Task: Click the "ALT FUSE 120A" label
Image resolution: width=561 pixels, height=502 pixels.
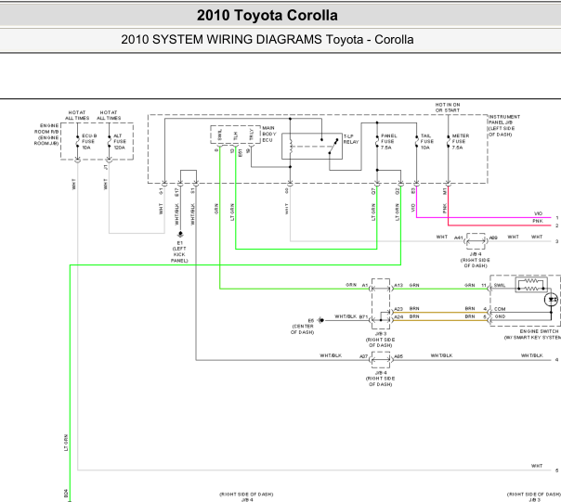Action: click(120, 142)
